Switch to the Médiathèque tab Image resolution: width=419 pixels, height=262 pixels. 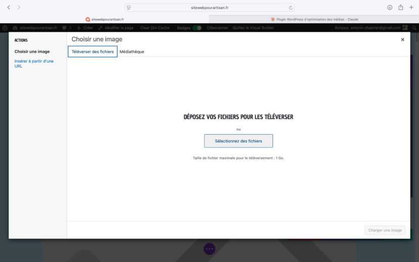point(132,52)
